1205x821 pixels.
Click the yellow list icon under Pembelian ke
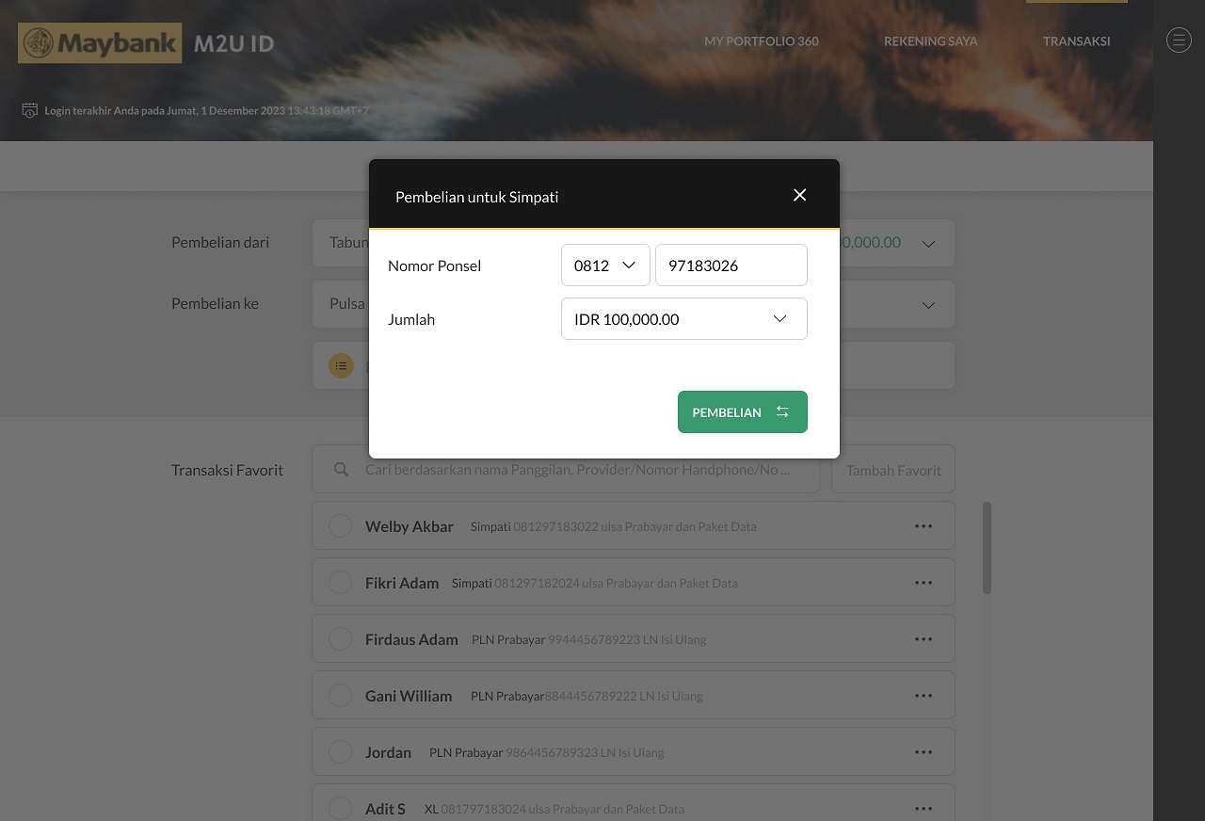(x=341, y=365)
